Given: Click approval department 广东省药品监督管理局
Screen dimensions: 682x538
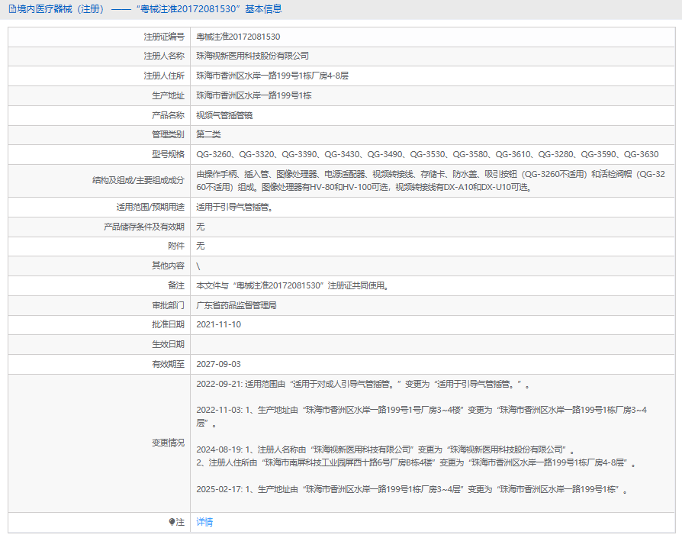Looking at the screenshot, I should point(236,305).
